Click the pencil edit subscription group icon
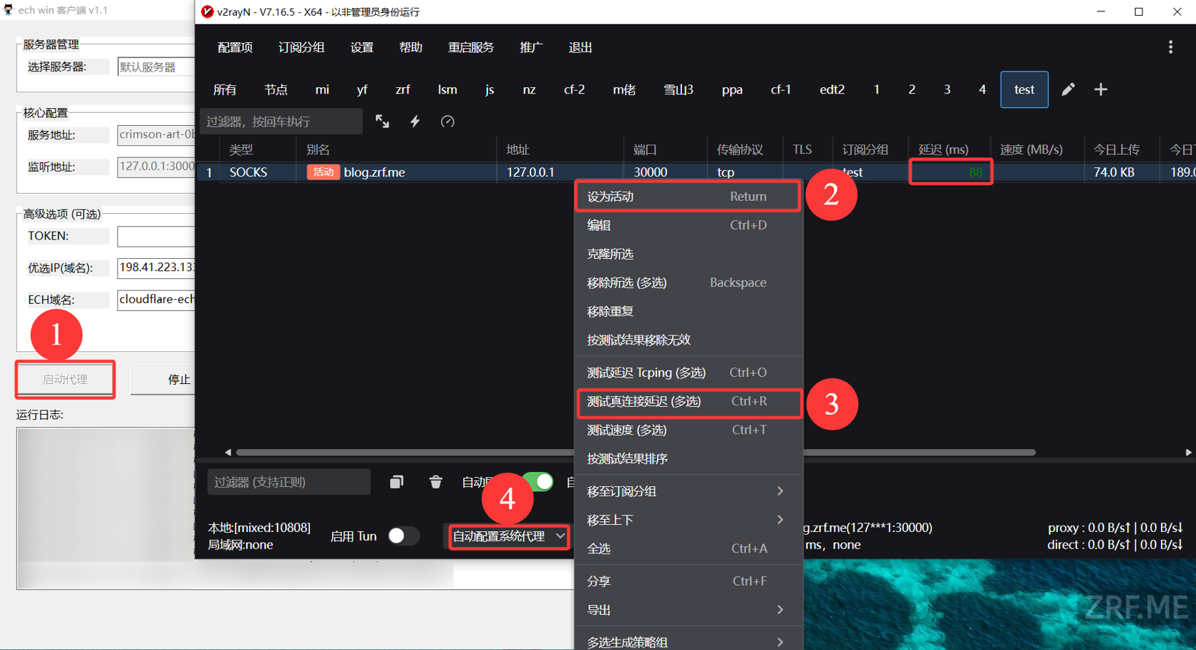1196x650 pixels. point(1067,89)
